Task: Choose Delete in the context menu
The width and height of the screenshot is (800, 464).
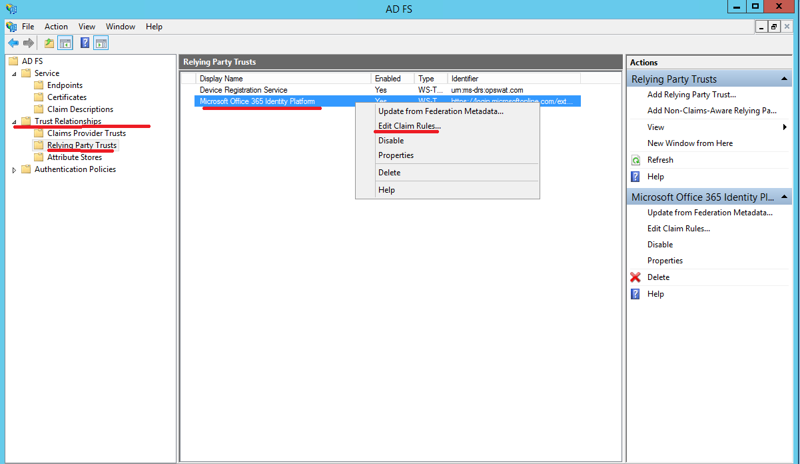Action: pyautogui.click(x=448, y=173)
